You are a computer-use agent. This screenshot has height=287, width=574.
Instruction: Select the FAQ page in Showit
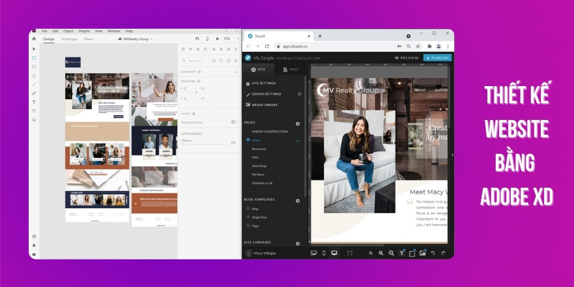[x=255, y=157]
